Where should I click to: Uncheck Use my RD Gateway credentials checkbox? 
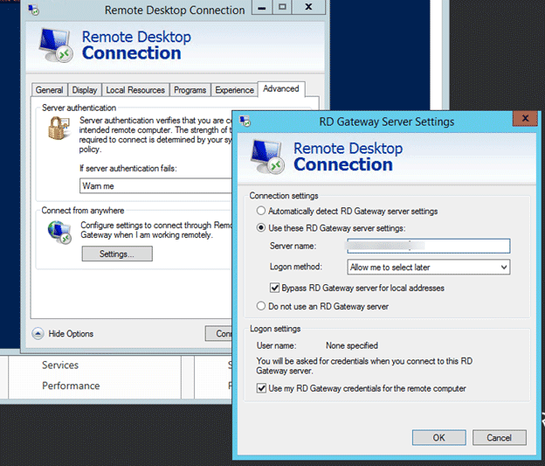pyautogui.click(x=261, y=388)
